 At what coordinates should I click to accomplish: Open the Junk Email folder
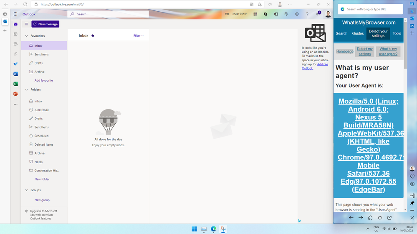[x=44, y=110]
